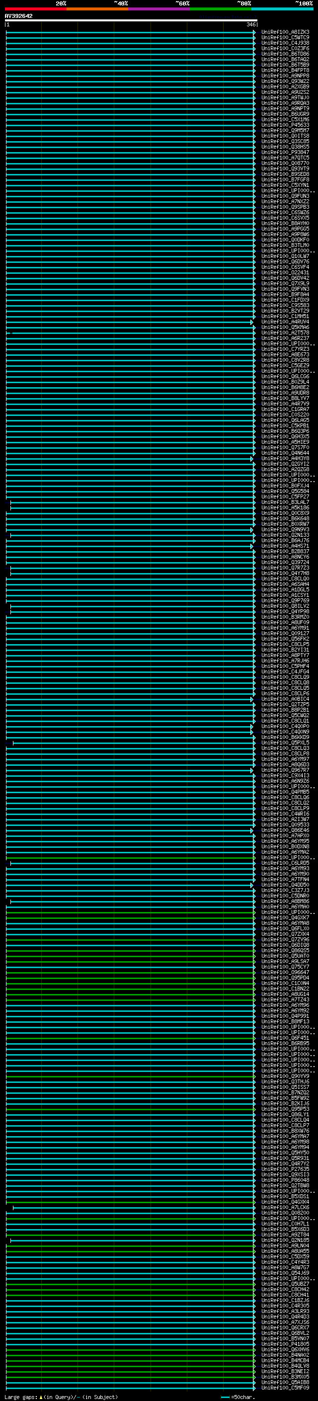
Task: Click the cyan ~100% identity legend bar
Action: (x=282, y=9)
